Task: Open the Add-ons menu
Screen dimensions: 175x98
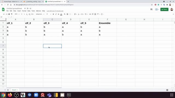Action: [x=38, y=11]
